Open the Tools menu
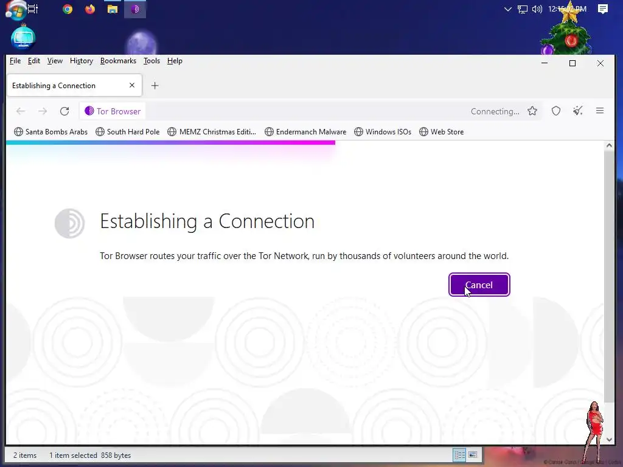 pyautogui.click(x=151, y=61)
